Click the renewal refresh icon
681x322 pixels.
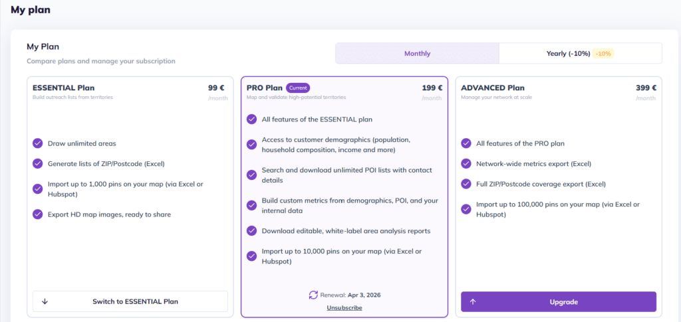click(314, 295)
